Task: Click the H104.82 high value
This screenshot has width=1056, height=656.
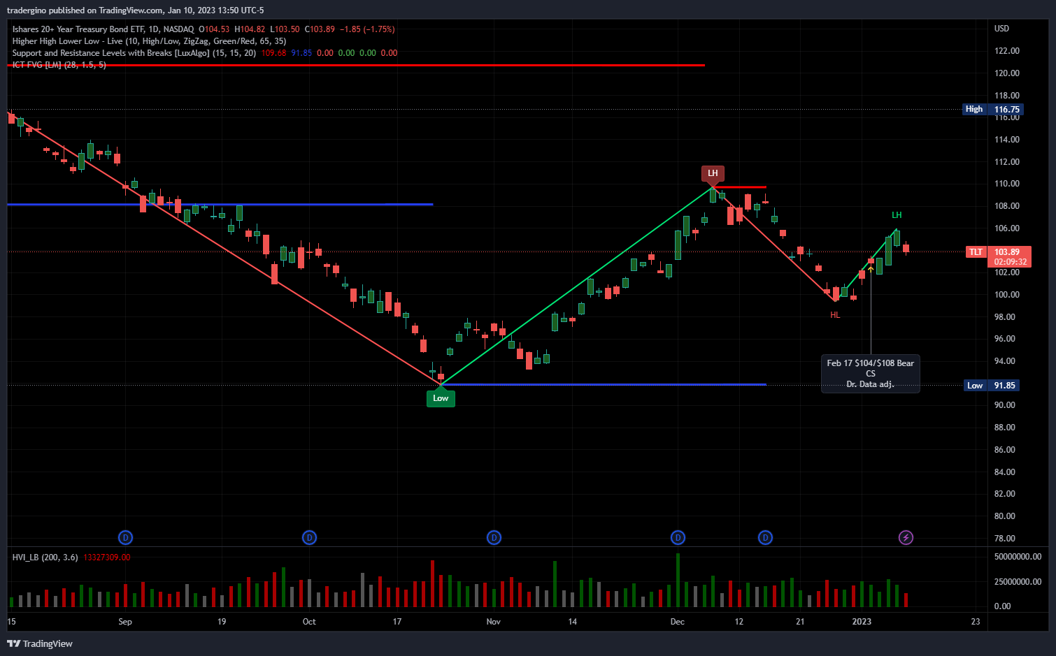Action: [x=250, y=29]
